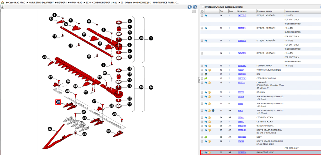Sort by '№ детали' column header

click(246, 11)
